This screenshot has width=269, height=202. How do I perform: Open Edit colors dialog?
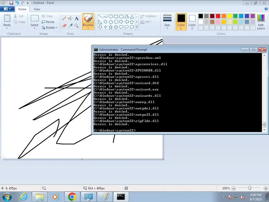click(261, 22)
